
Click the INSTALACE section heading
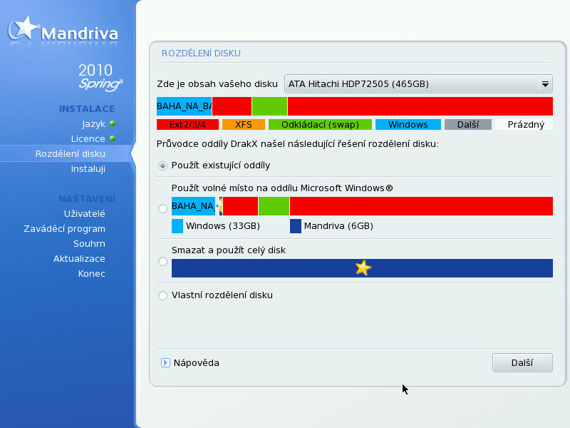tap(87, 109)
